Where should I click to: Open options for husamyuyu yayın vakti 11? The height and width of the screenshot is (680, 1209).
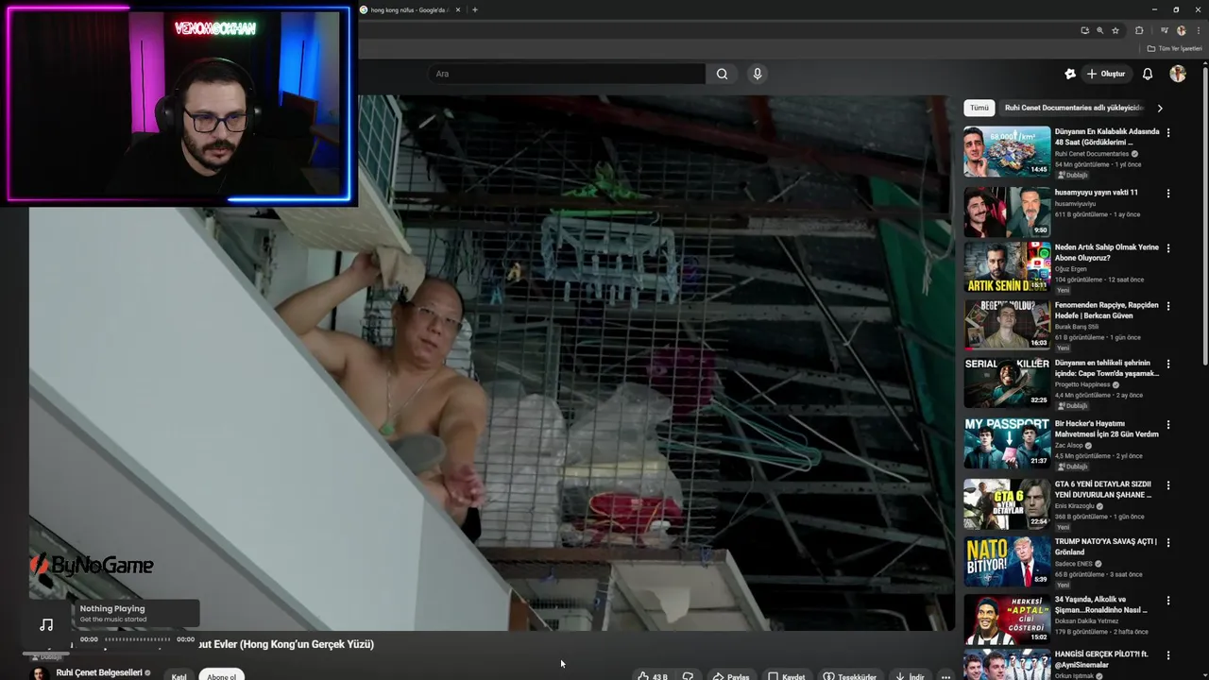[x=1168, y=194]
